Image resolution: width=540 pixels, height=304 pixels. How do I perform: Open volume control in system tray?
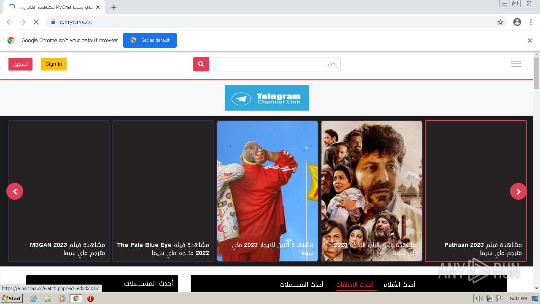[x=479, y=299]
